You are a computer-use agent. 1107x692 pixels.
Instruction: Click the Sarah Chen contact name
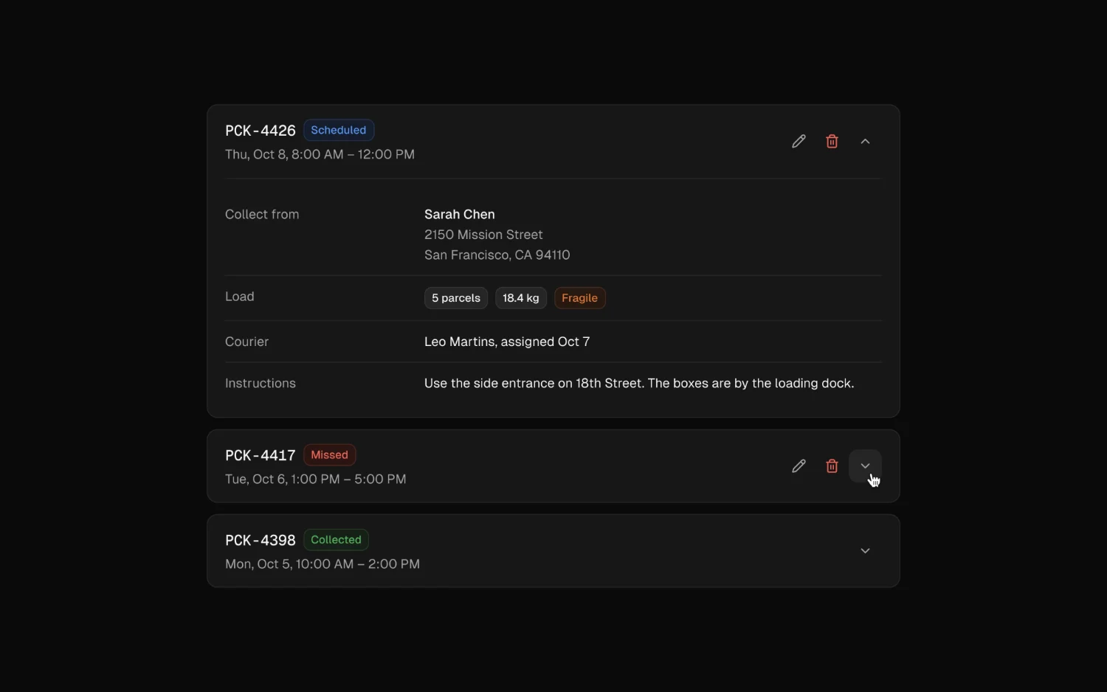coord(460,215)
